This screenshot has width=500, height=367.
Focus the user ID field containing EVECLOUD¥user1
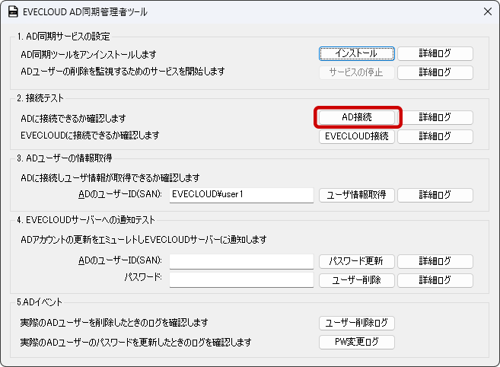(x=241, y=194)
